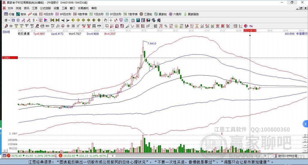
Task: Open the 江恩轮 Gann wheel
Action: coord(146,14)
